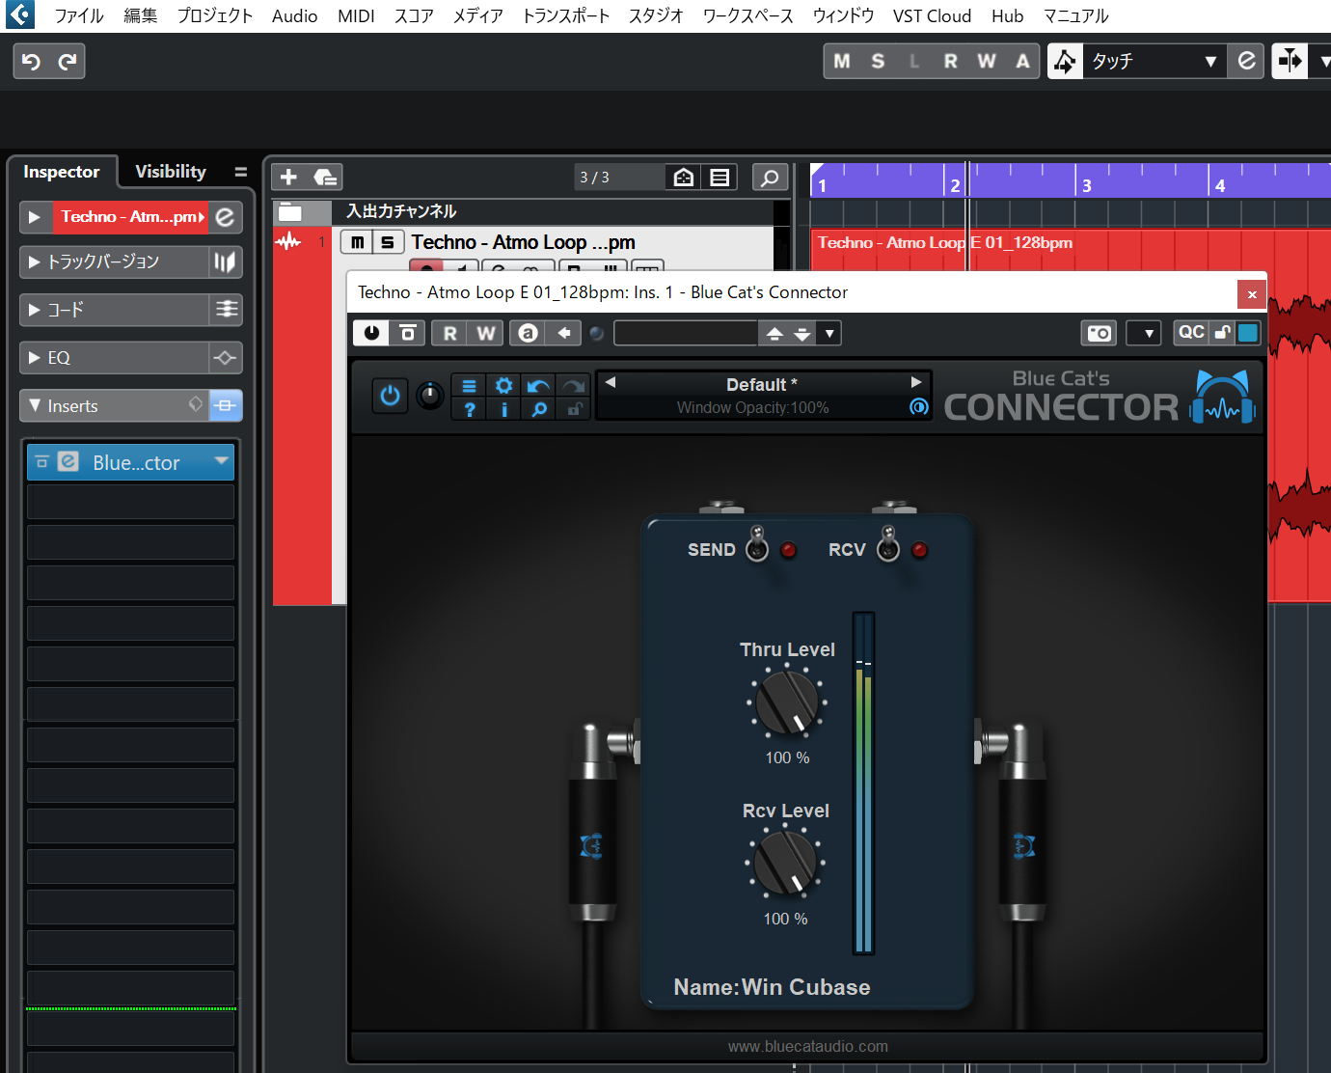
Task: Click the chord section settings icon in Inspector
Action: [226, 310]
